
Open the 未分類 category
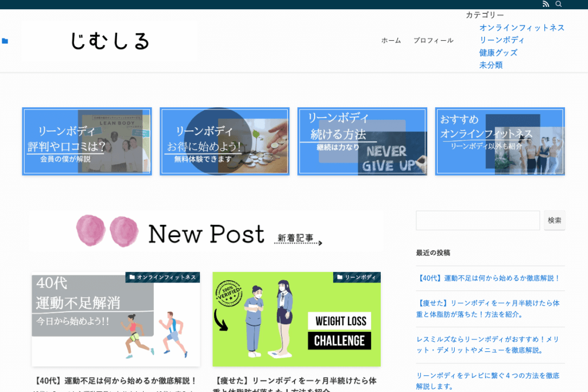click(491, 65)
